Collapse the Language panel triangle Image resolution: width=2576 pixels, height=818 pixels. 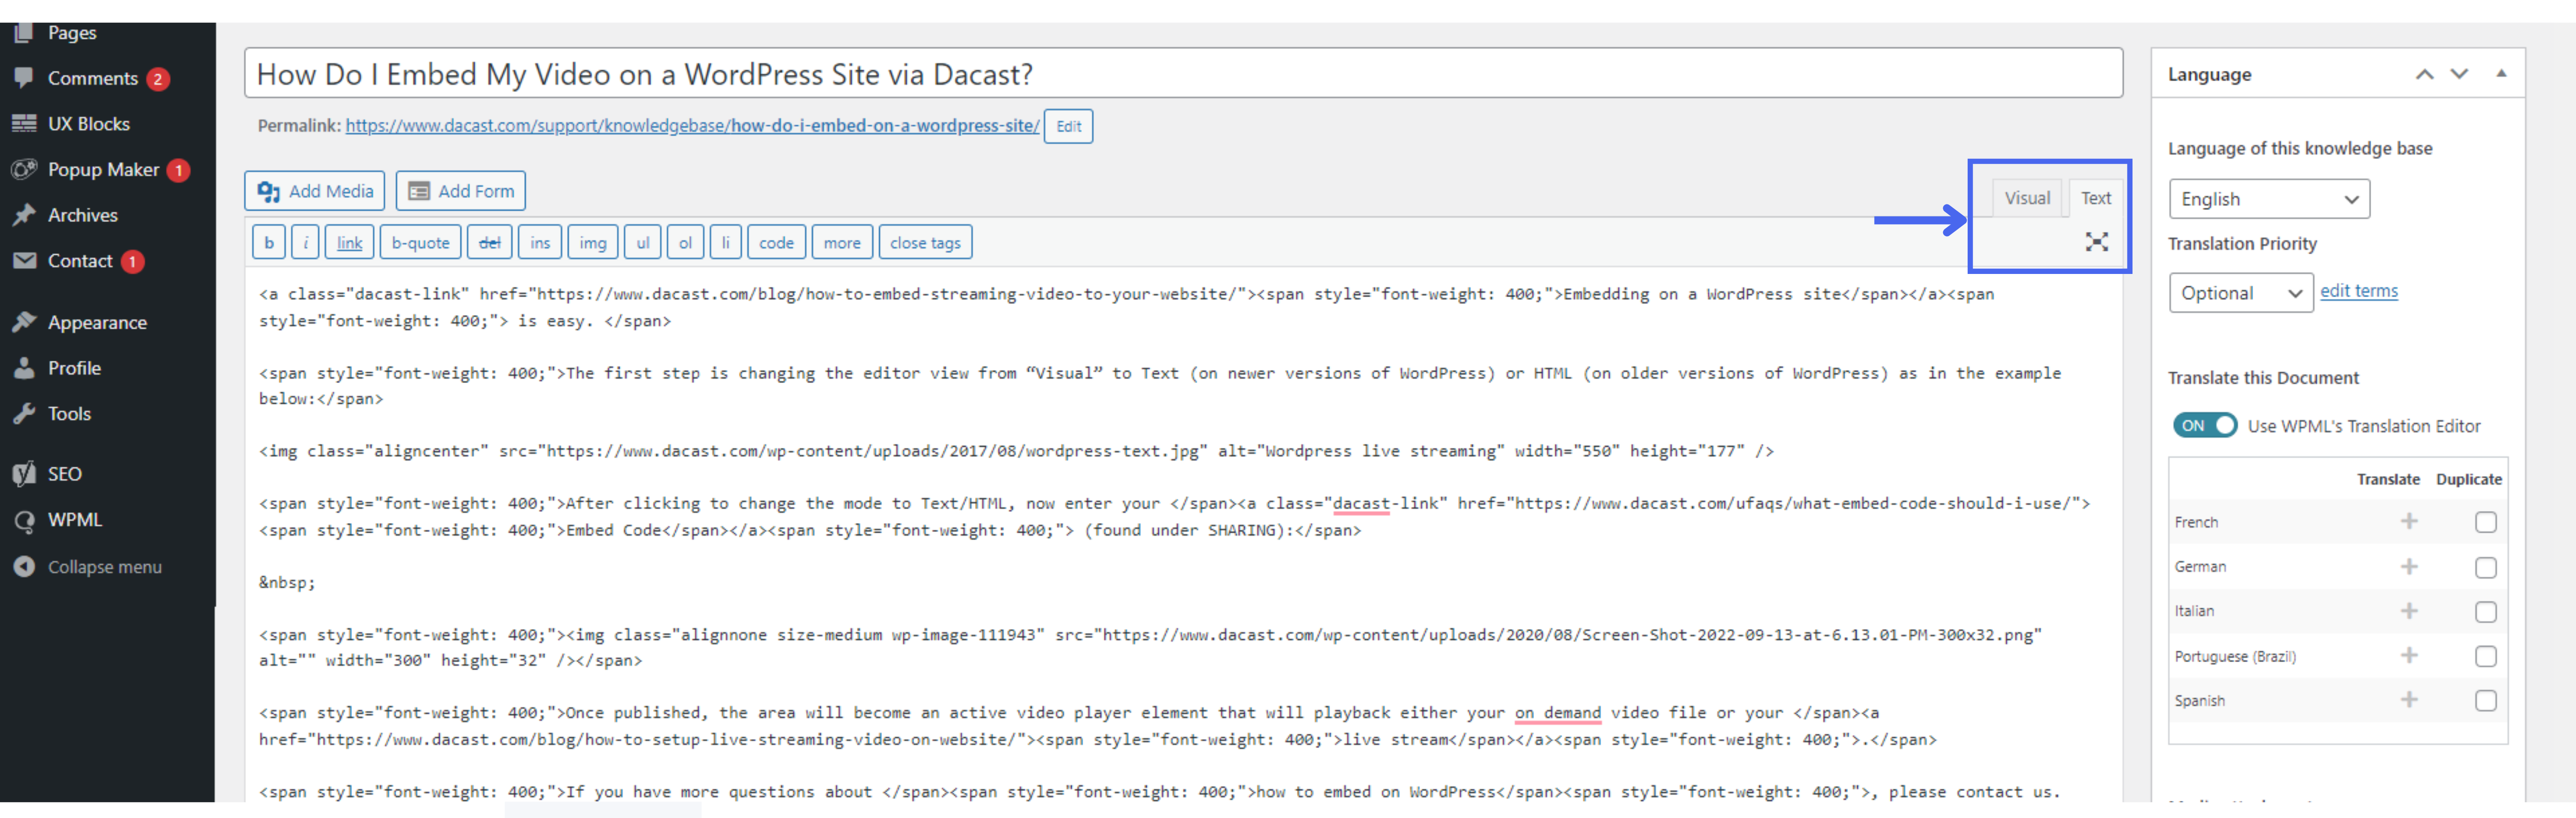click(2500, 73)
